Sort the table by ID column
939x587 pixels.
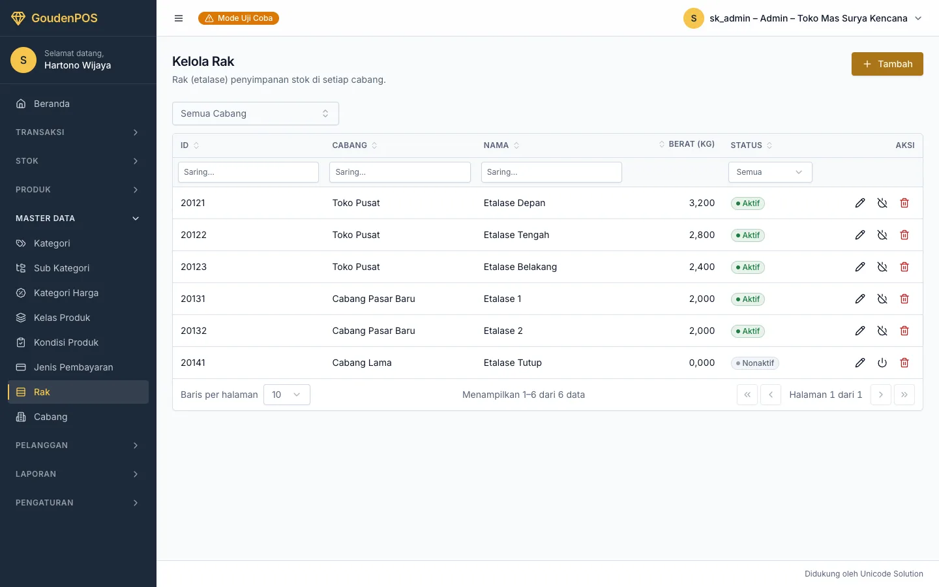point(190,145)
